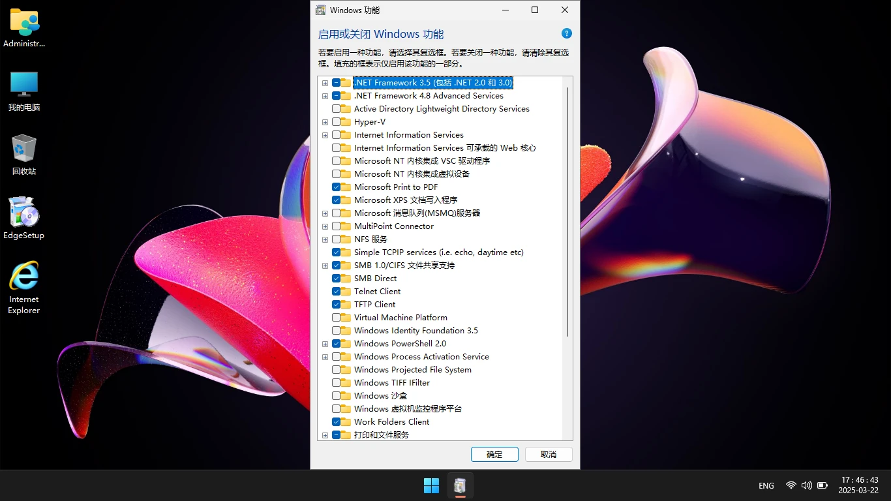Launch Internet Explorer from the desktop

(x=24, y=288)
